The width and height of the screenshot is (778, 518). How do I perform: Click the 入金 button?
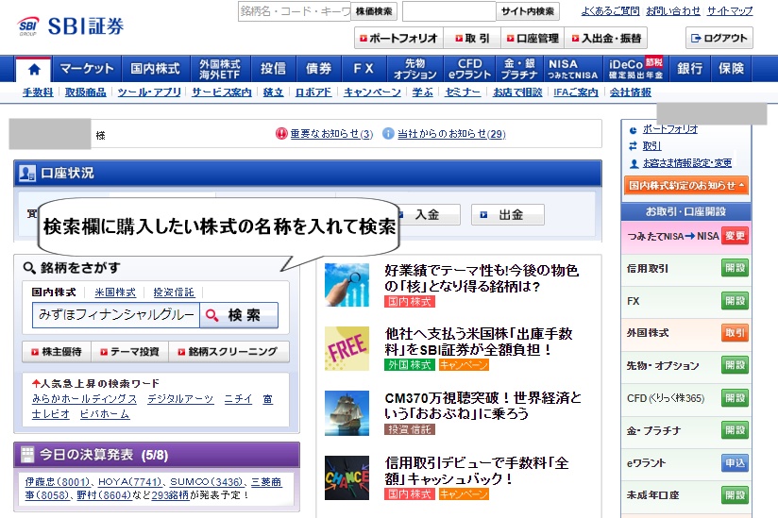(x=428, y=214)
